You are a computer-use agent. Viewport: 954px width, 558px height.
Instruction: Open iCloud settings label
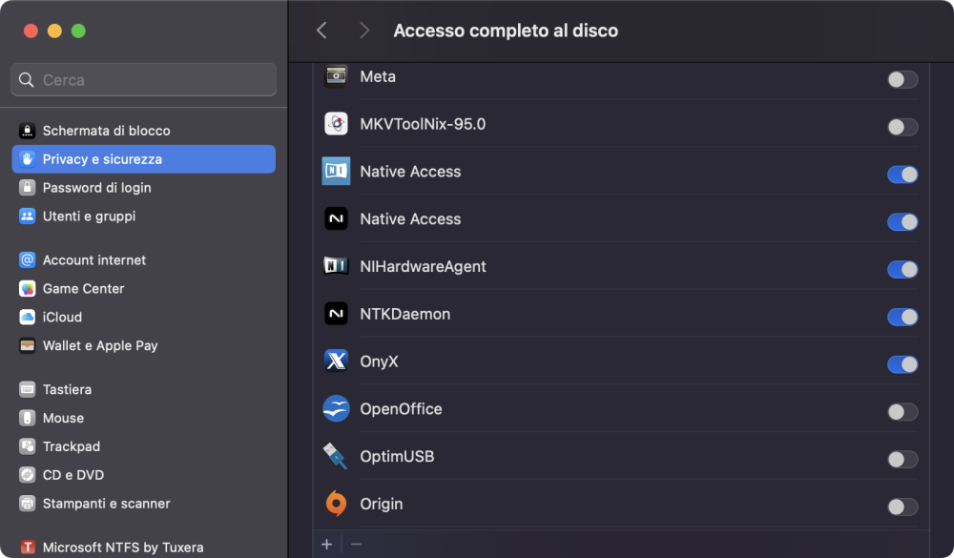click(x=62, y=317)
